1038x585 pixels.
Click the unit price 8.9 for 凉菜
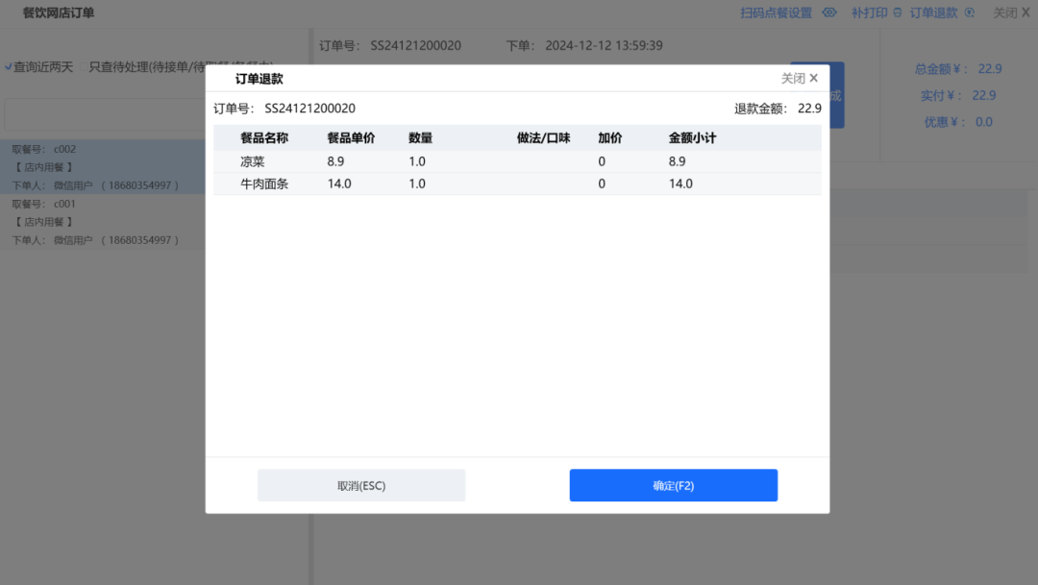click(x=335, y=161)
